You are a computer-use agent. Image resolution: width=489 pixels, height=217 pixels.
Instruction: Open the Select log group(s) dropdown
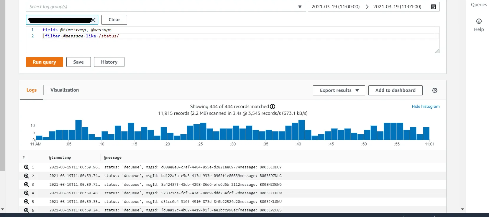(166, 7)
